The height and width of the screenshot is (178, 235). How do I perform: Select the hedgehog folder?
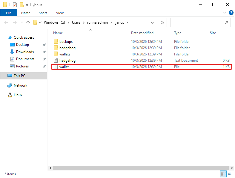point(142,48)
